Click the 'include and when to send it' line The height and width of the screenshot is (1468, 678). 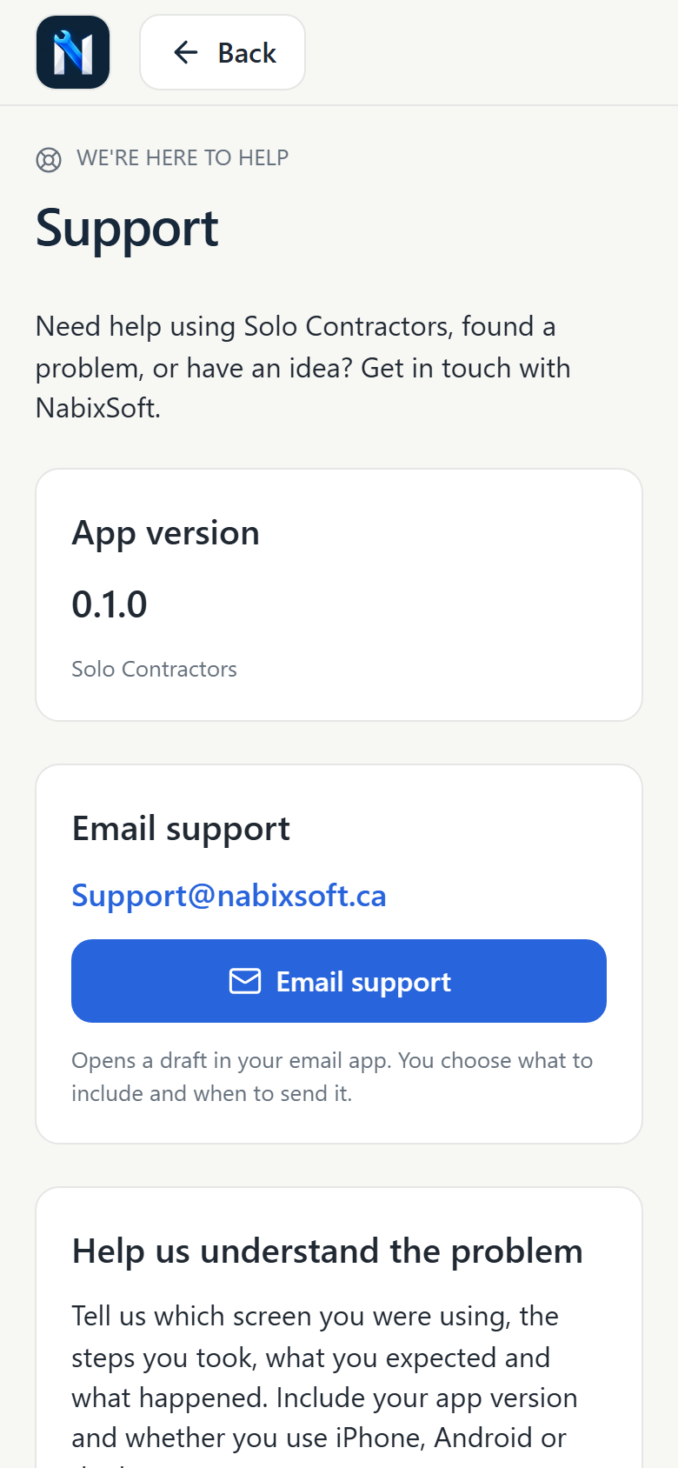coord(212,1093)
